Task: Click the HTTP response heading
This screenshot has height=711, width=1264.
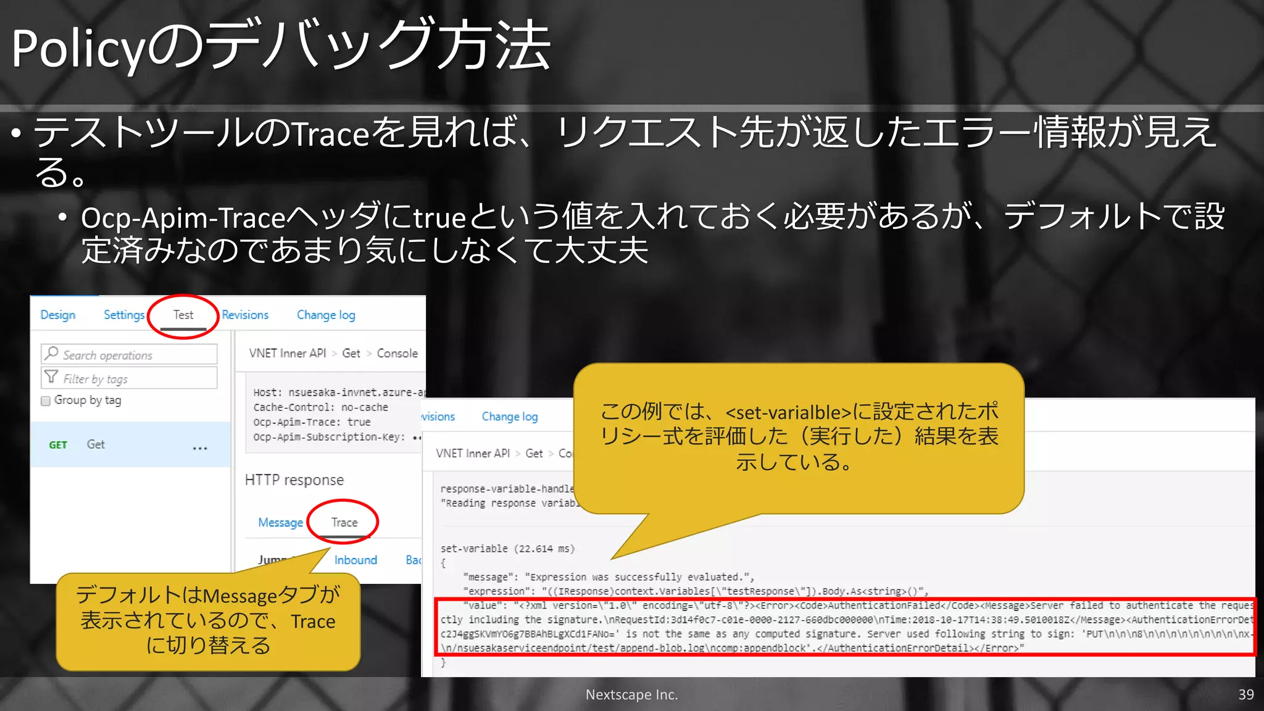Action: (294, 480)
